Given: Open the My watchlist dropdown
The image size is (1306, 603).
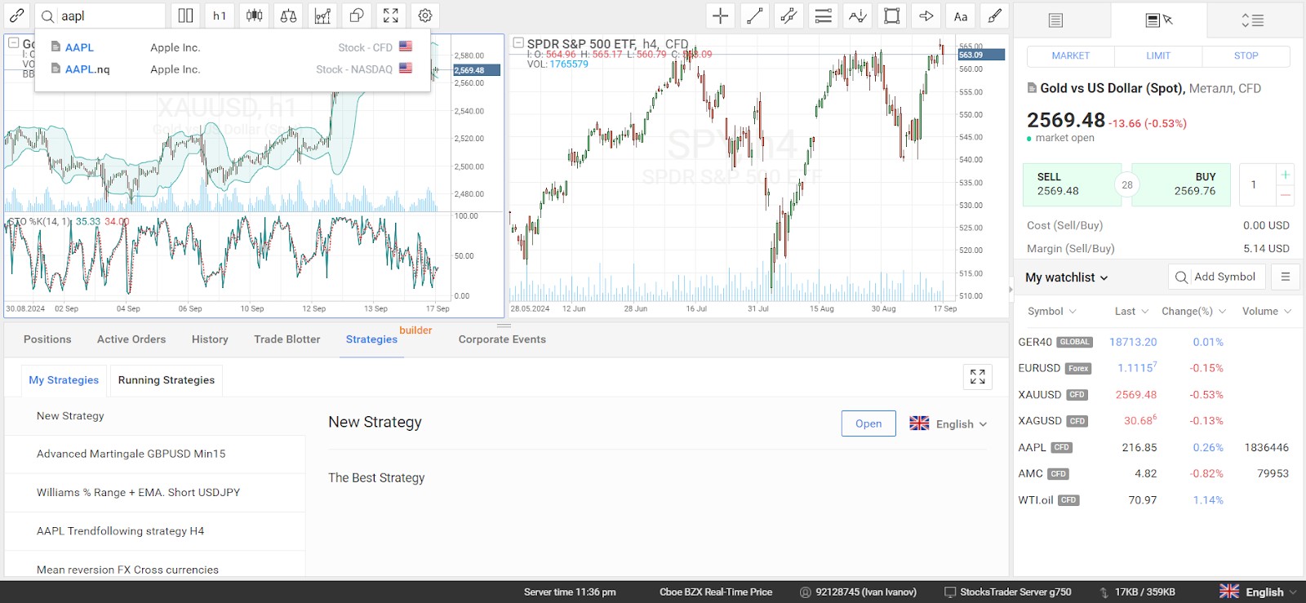Looking at the screenshot, I should coord(1066,277).
